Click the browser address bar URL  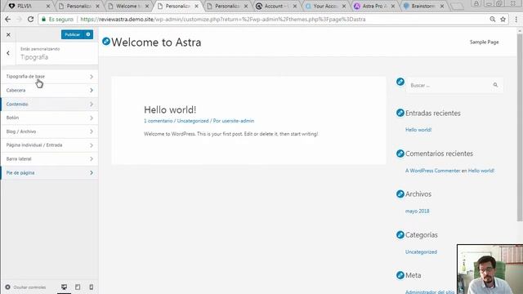pos(223,20)
